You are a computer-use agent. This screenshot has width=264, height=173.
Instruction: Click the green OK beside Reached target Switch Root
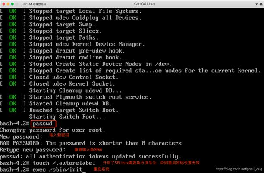(13, 110)
